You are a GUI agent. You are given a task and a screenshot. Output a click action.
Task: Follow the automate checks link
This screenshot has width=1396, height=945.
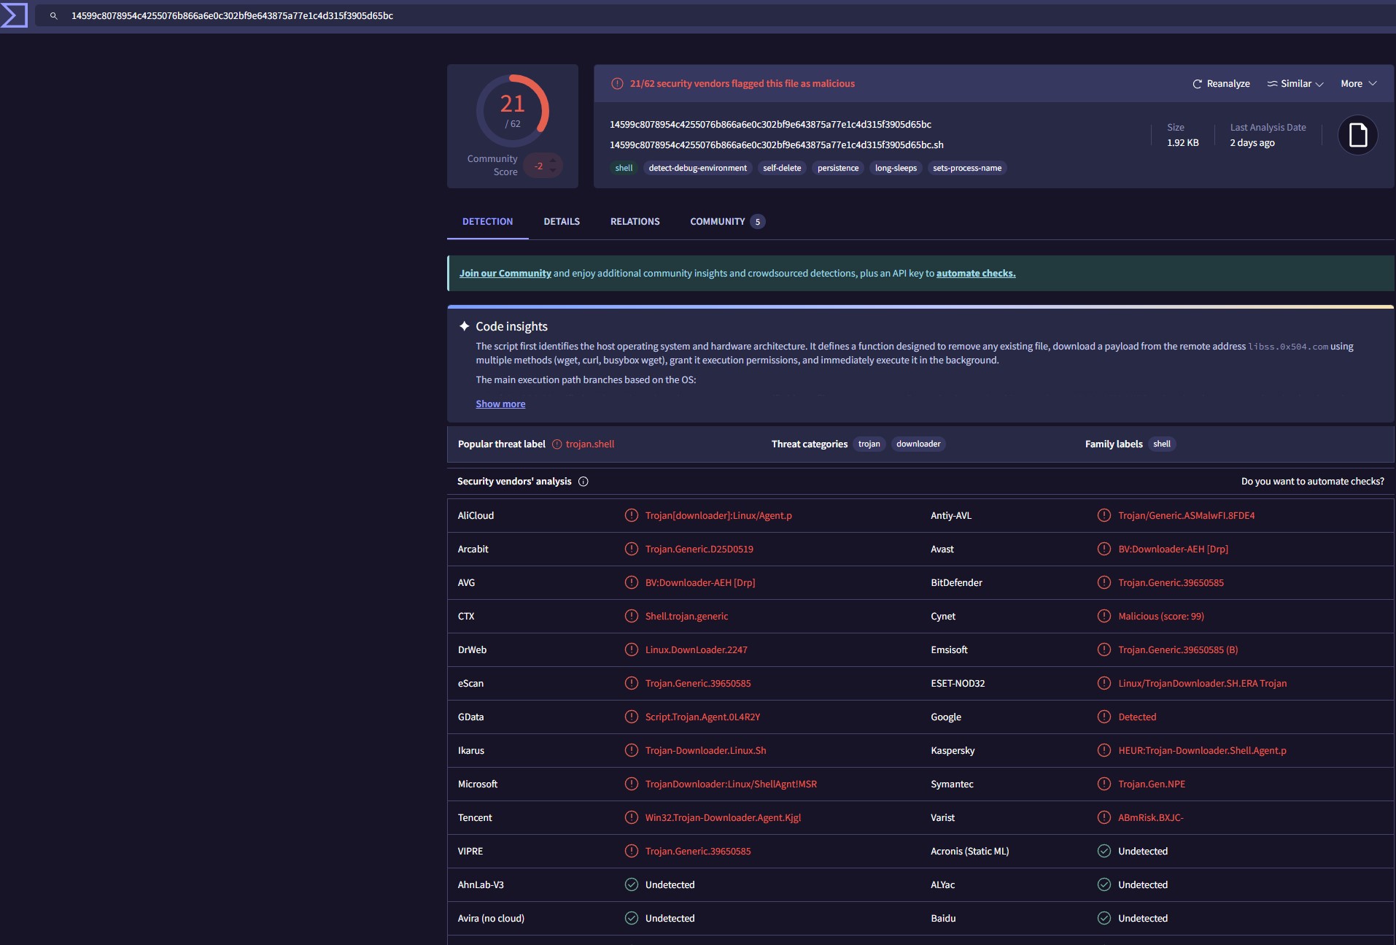point(976,274)
